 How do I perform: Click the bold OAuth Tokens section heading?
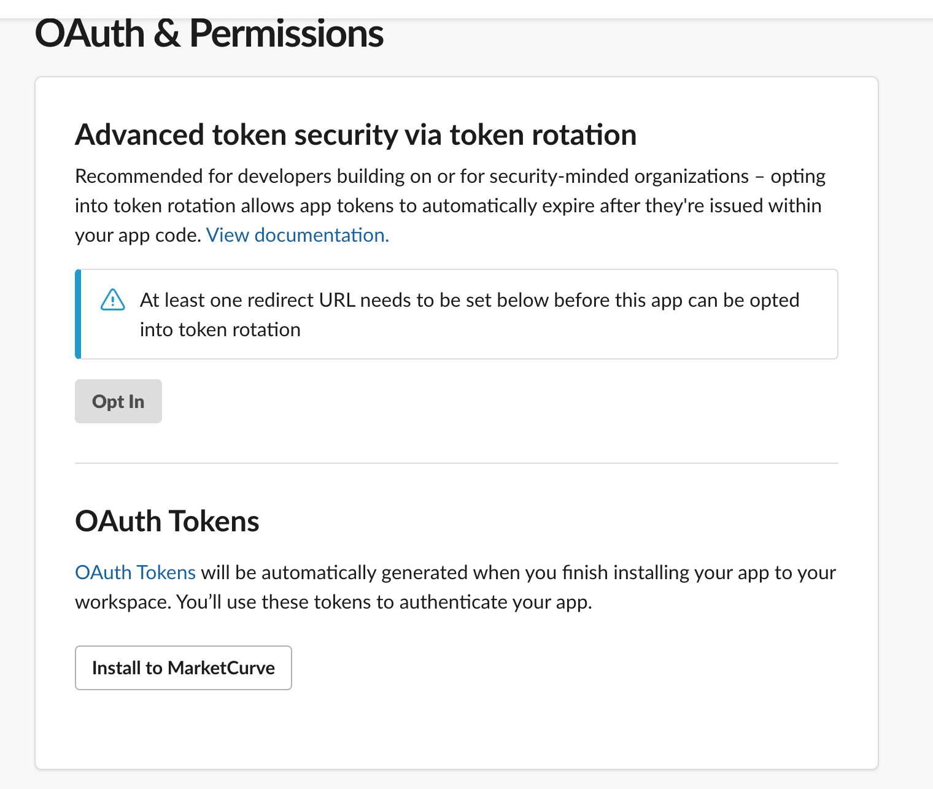point(167,522)
